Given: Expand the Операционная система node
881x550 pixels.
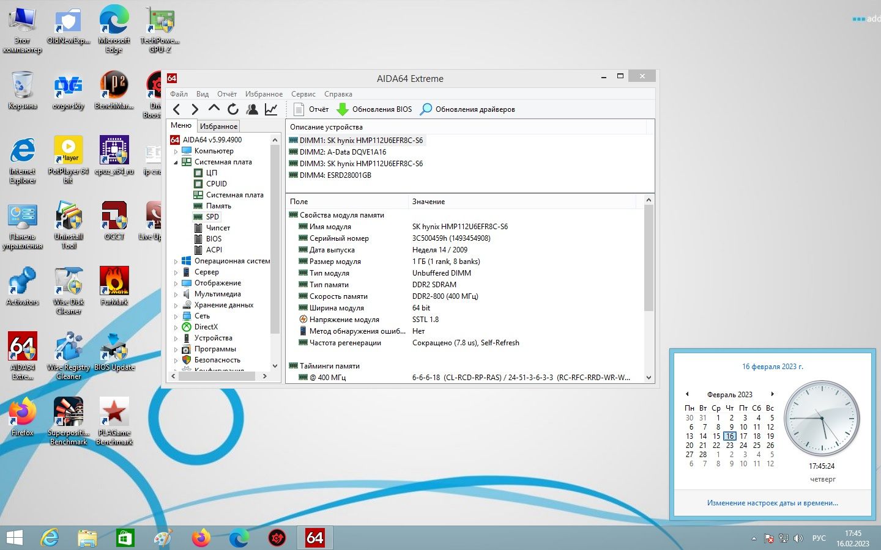Looking at the screenshot, I should 176,261.
